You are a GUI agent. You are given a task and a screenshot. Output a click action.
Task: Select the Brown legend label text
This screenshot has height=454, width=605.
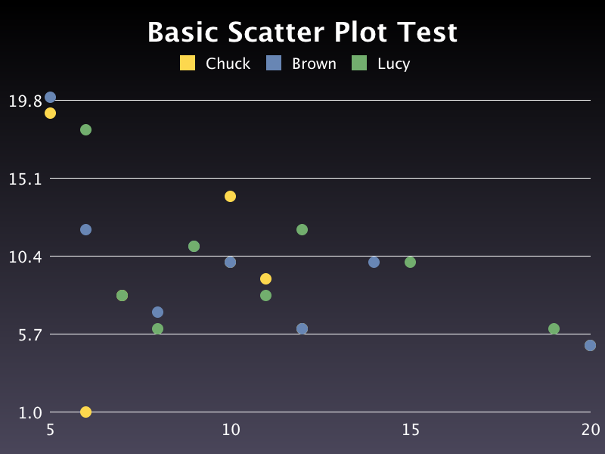click(314, 64)
